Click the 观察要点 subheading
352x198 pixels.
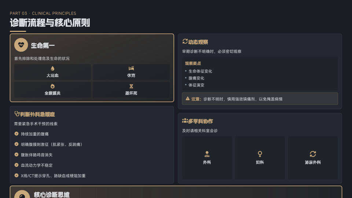193,63
